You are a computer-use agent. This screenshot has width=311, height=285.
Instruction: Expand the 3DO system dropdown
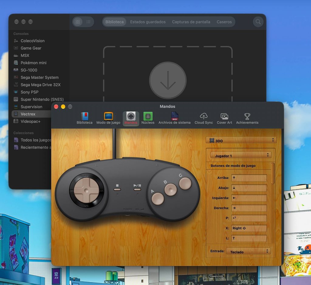241,140
